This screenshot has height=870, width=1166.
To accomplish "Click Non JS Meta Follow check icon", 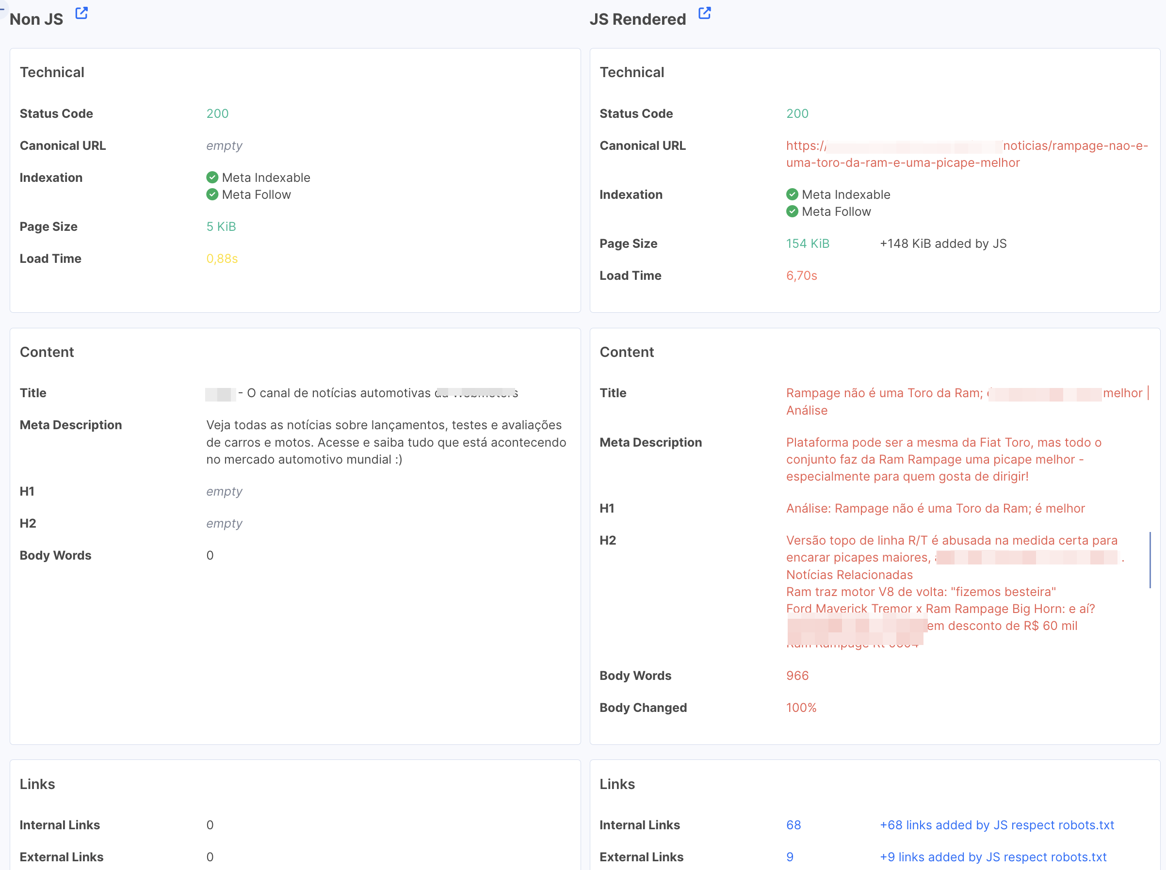I will click(x=212, y=194).
